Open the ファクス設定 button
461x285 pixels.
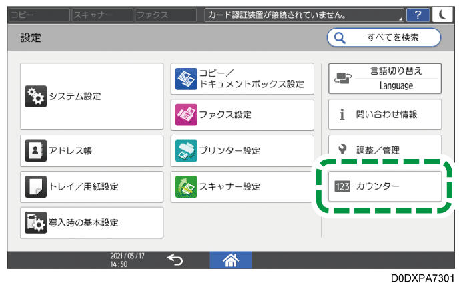(x=242, y=115)
